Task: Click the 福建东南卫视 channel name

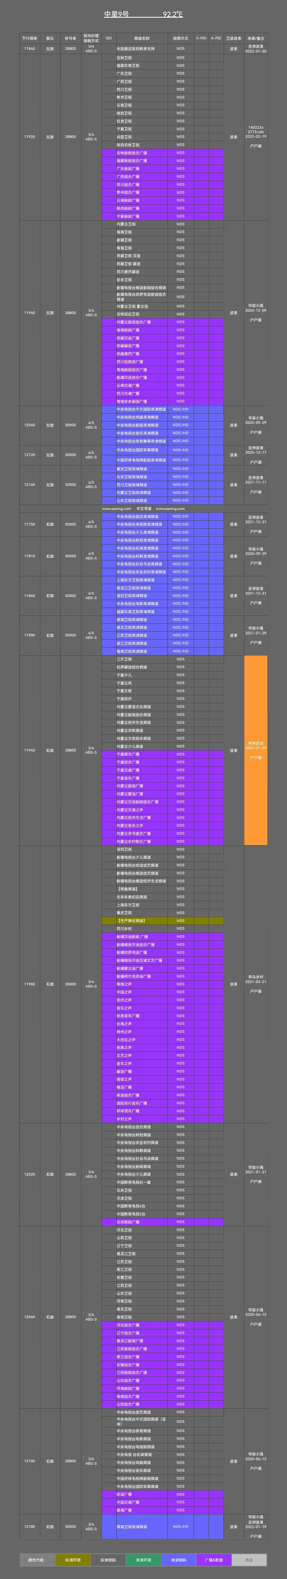Action: tap(128, 66)
